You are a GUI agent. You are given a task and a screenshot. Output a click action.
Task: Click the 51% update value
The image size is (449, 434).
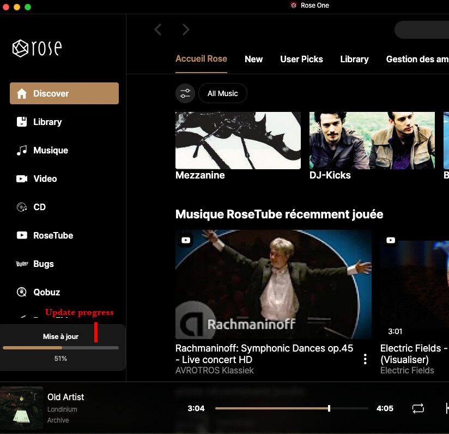pyautogui.click(x=60, y=359)
